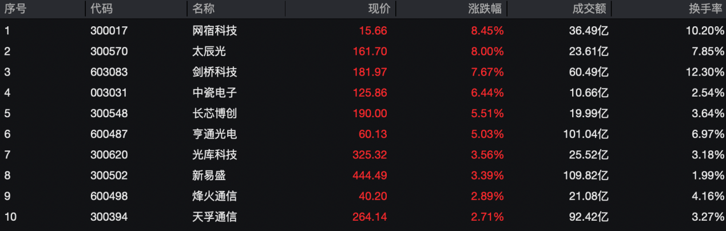Click stock code 003031
726x231 pixels.
[109, 93]
